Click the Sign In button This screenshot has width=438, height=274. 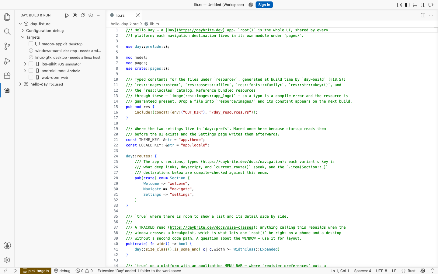pos(264,5)
